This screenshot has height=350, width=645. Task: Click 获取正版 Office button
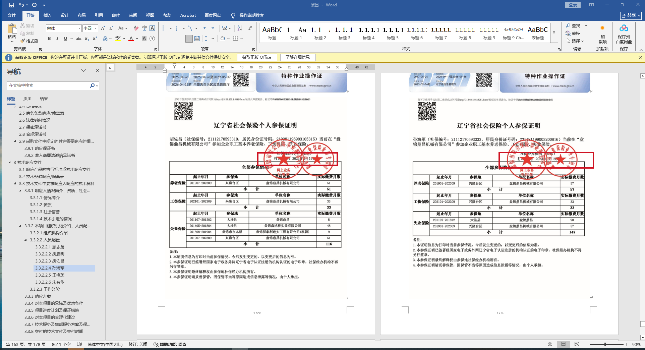point(257,57)
